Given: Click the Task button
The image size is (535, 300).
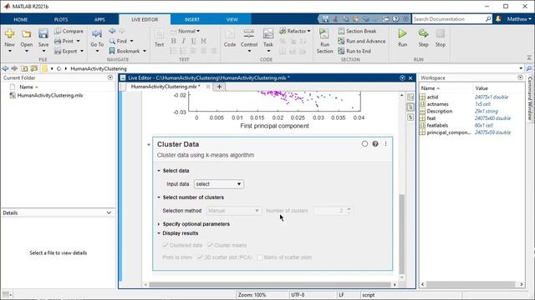Looking at the screenshot, I should (x=267, y=41).
